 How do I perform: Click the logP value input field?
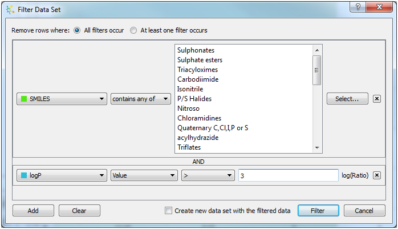tap(288, 175)
